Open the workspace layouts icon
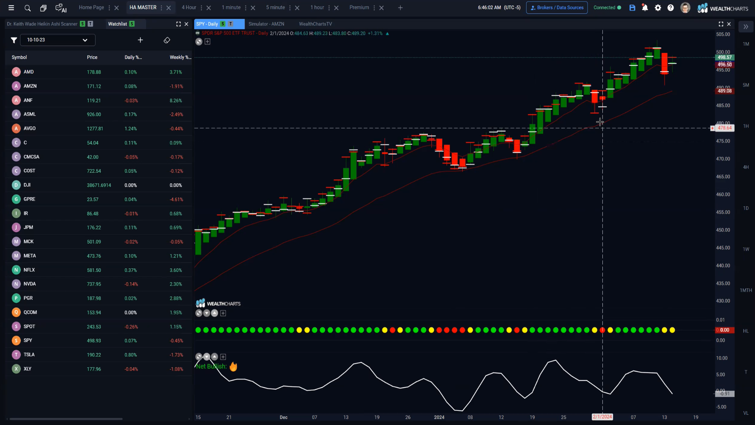755x425 pixels. (43, 8)
